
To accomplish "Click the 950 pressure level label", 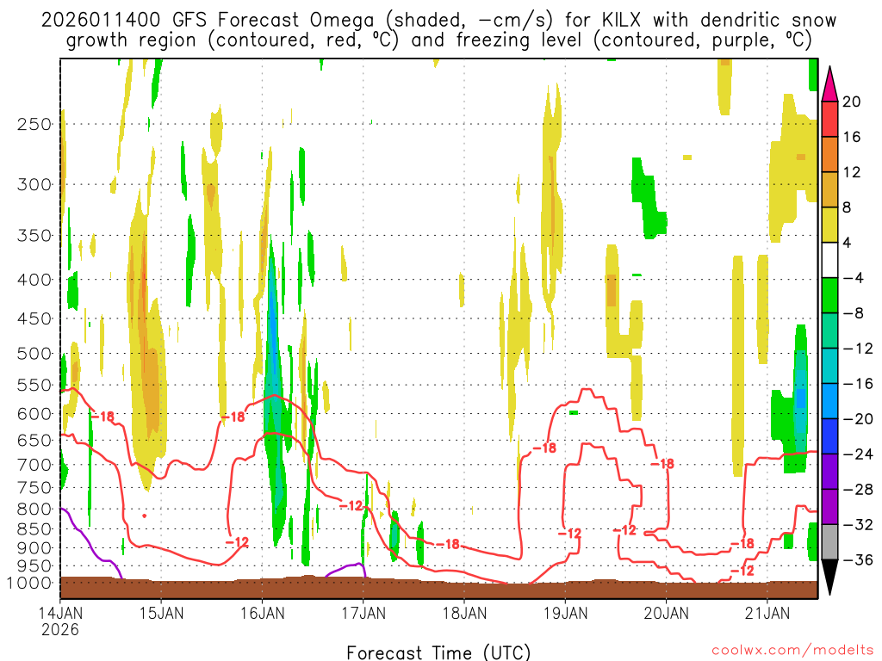I will point(34,566).
